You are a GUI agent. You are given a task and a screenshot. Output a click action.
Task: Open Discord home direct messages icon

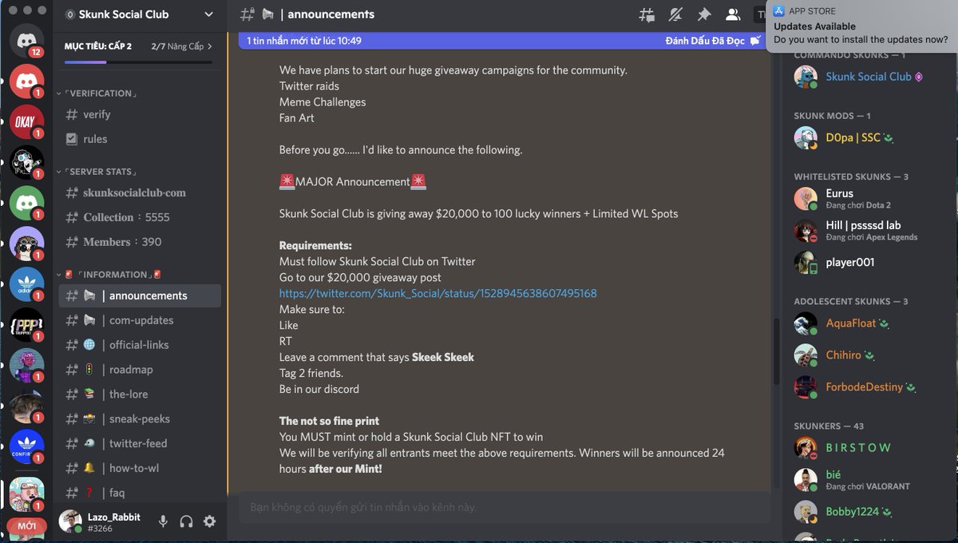[26, 40]
